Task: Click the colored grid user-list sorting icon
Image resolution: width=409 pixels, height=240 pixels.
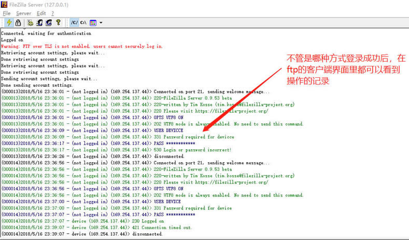Action: tap(93, 23)
